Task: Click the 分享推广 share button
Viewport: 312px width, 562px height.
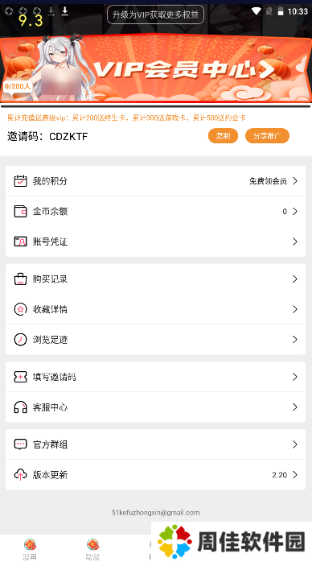Action: point(267,136)
